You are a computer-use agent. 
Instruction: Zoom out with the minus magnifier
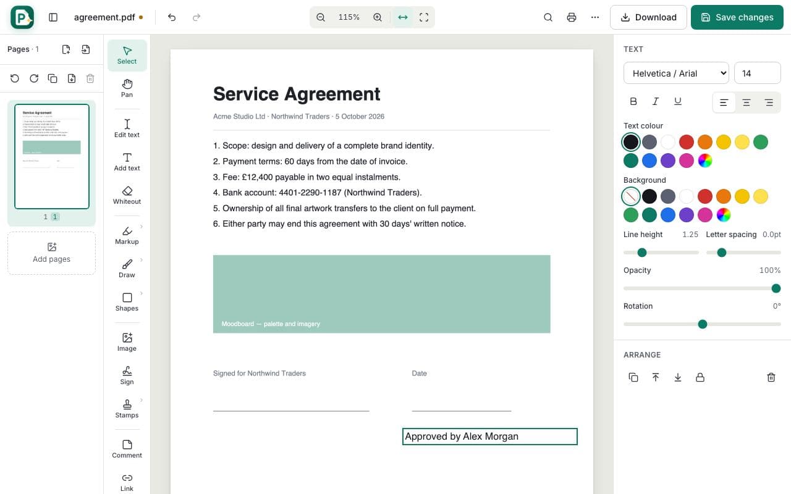tap(321, 17)
